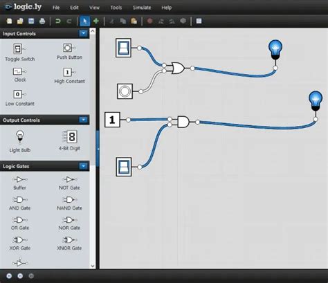Collapse the Input Controls panel
The image size is (328, 283).
(83, 33)
